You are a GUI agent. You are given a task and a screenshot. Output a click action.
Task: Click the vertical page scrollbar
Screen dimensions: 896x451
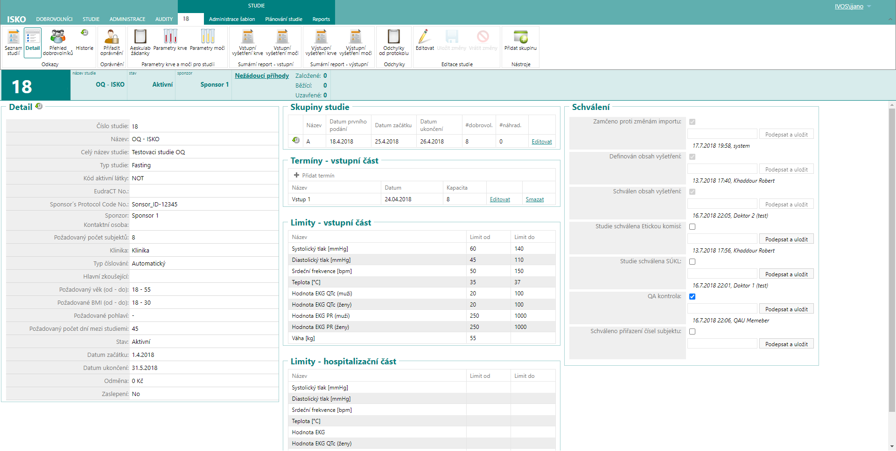892,260
